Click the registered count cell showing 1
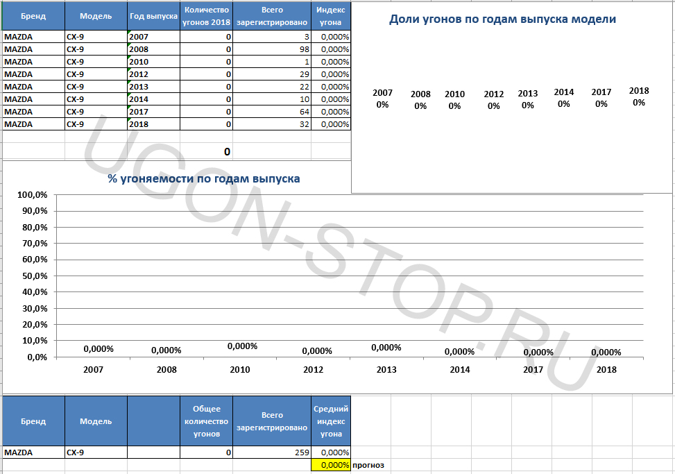675x474 pixels. pos(272,62)
